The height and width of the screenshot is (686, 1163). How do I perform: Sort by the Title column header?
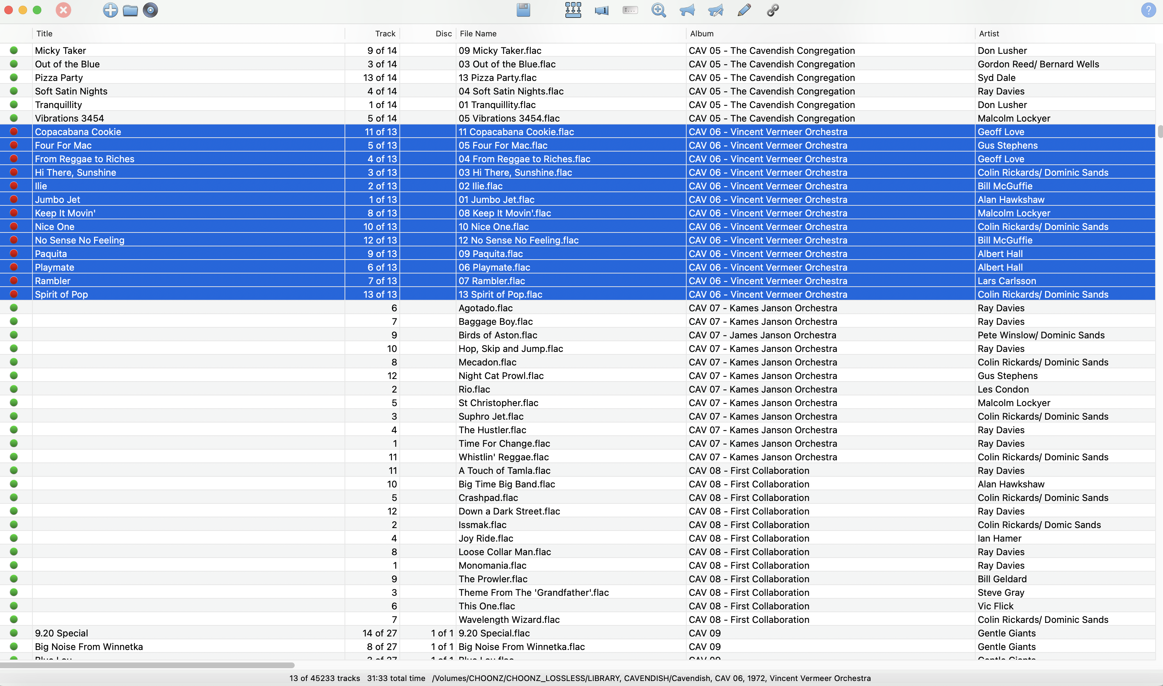tap(44, 34)
